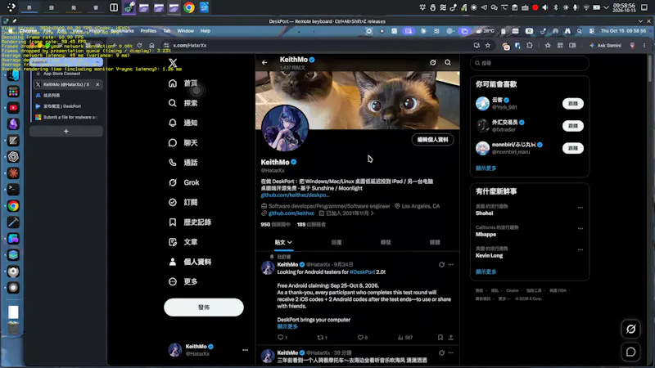Open Mbappe trend options menu
Image resolution: width=655 pixels, height=368 pixels.
pos(580,229)
